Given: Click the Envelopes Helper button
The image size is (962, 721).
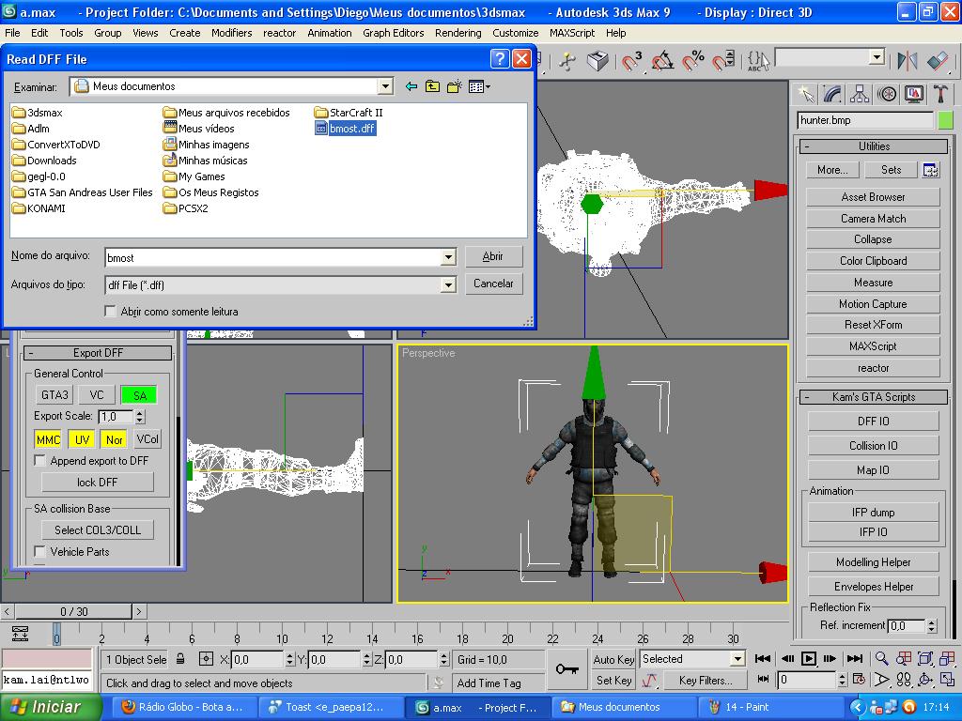Looking at the screenshot, I should tap(873, 587).
